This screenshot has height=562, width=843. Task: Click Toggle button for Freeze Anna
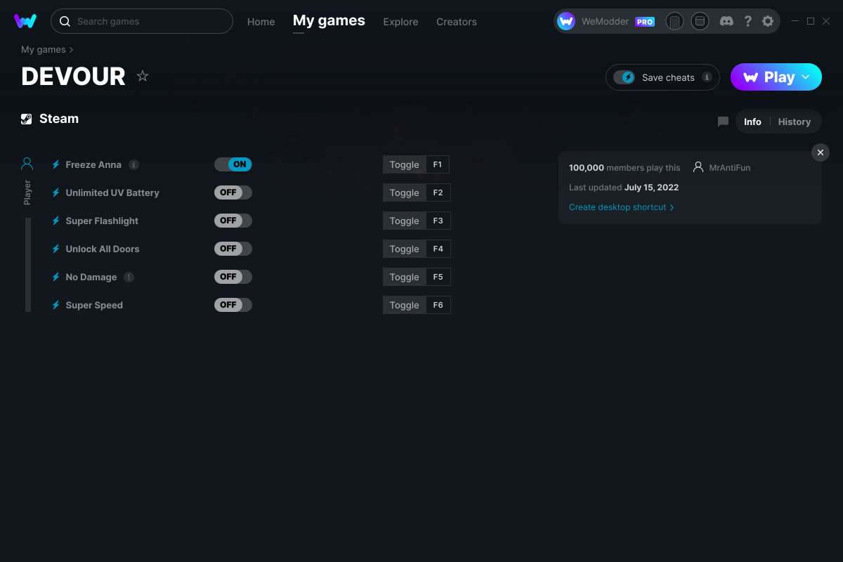coord(404,164)
